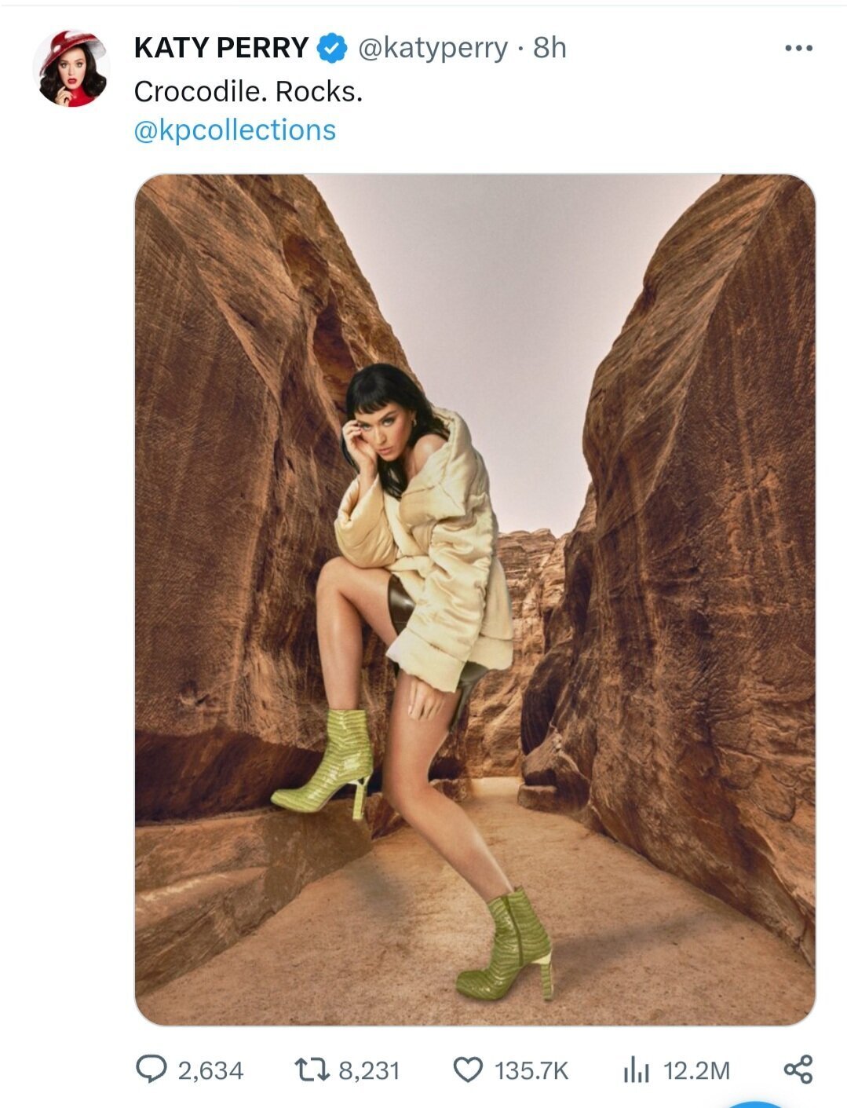Viewport: 847px width, 1108px height.
Task: Open the view analytics bar chart icon
Action: [636, 1070]
